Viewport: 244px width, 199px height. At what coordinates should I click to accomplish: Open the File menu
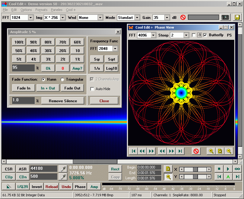click(5, 10)
